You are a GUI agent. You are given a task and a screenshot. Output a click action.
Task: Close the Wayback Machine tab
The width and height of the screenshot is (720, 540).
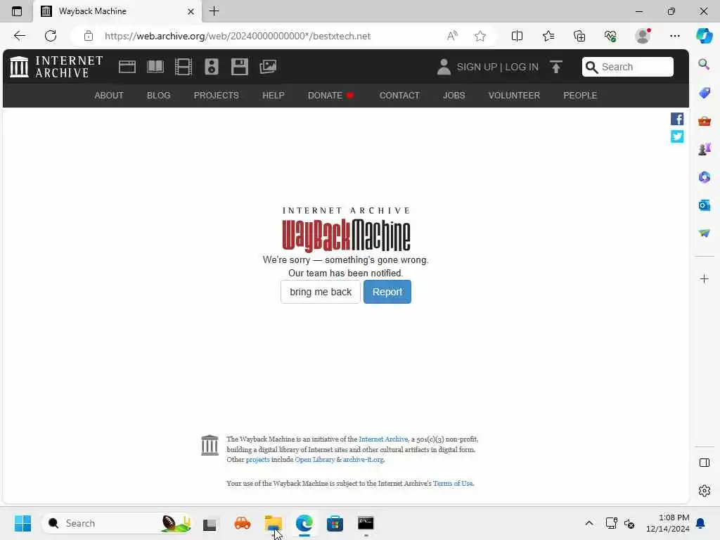[x=191, y=11]
